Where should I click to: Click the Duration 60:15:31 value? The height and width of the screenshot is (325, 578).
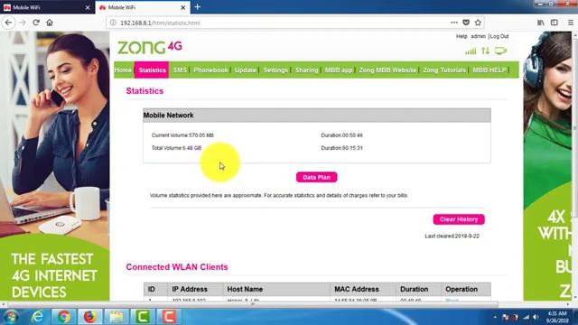[341, 148]
